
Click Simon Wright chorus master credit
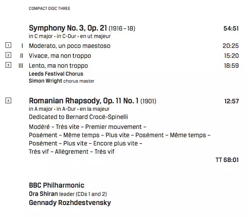[x=62, y=81]
